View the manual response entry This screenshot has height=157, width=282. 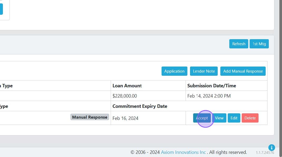pos(219,118)
